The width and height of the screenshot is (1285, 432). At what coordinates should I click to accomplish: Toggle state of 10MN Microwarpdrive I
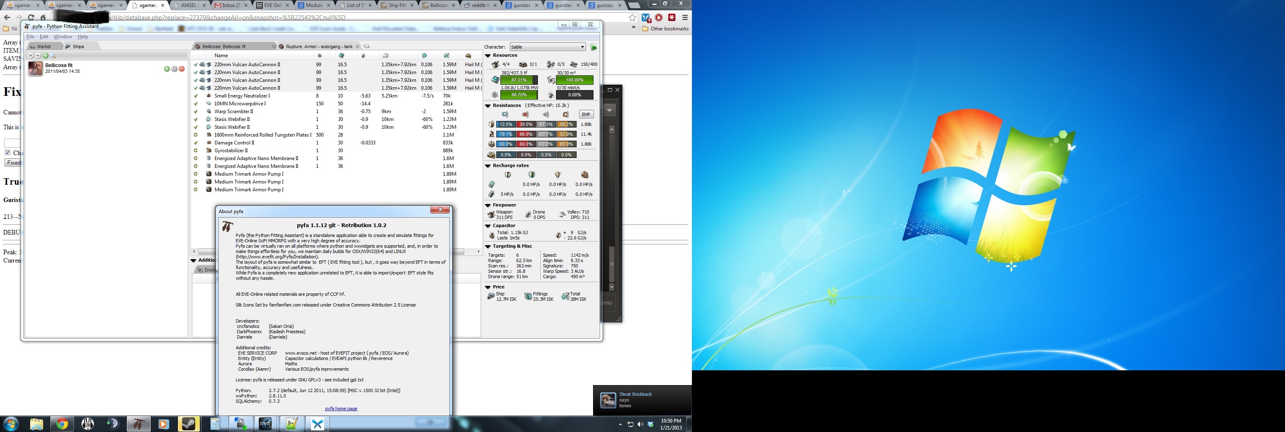click(196, 104)
